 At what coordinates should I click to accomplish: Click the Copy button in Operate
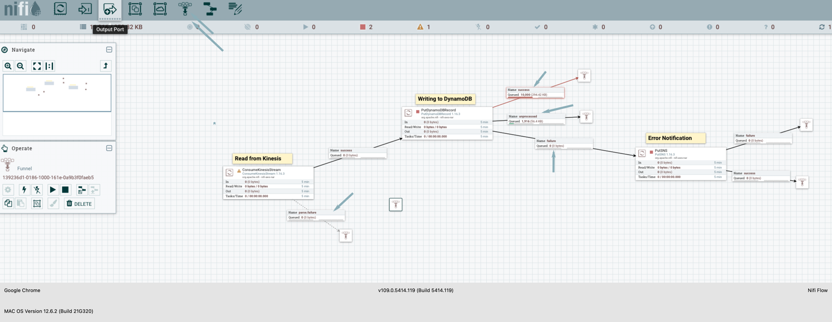[8, 203]
